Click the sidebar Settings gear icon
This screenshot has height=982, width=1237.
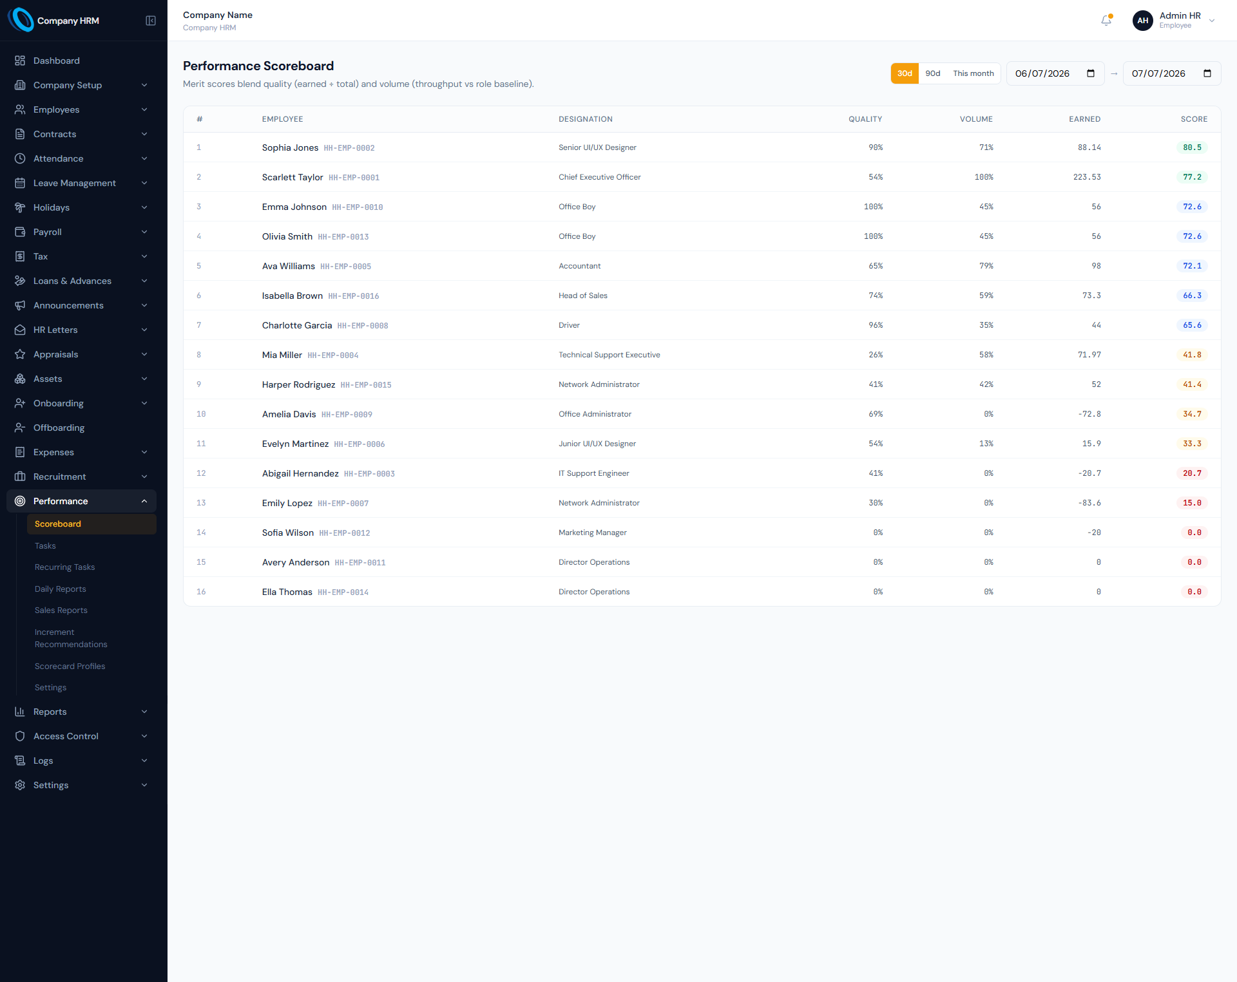click(20, 785)
